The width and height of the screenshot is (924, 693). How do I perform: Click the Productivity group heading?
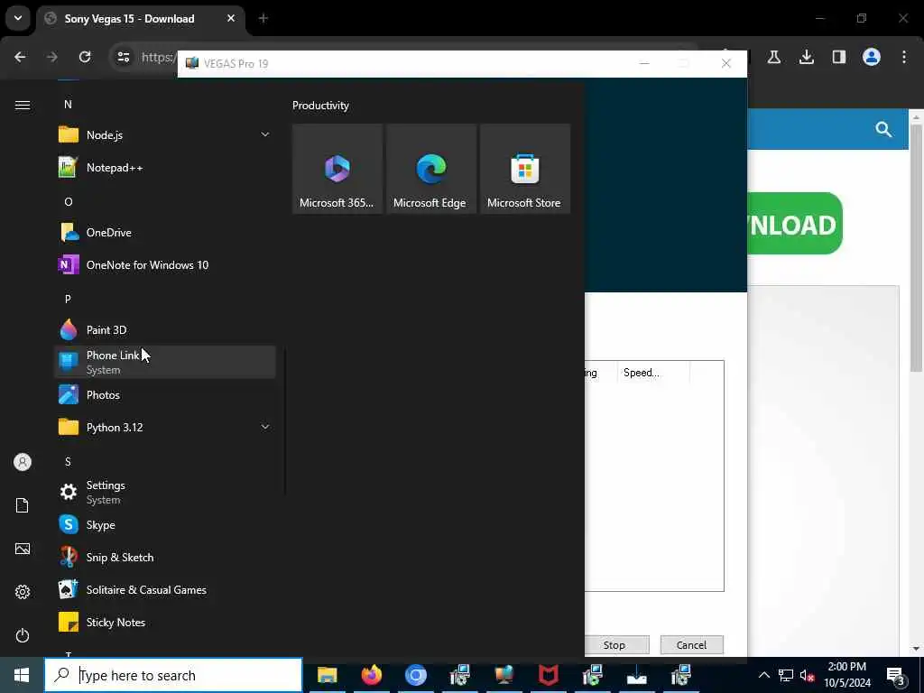pos(320,106)
